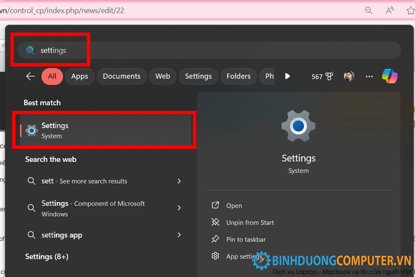Select the Folders filter tab
The width and height of the screenshot is (415, 277).
[239, 76]
